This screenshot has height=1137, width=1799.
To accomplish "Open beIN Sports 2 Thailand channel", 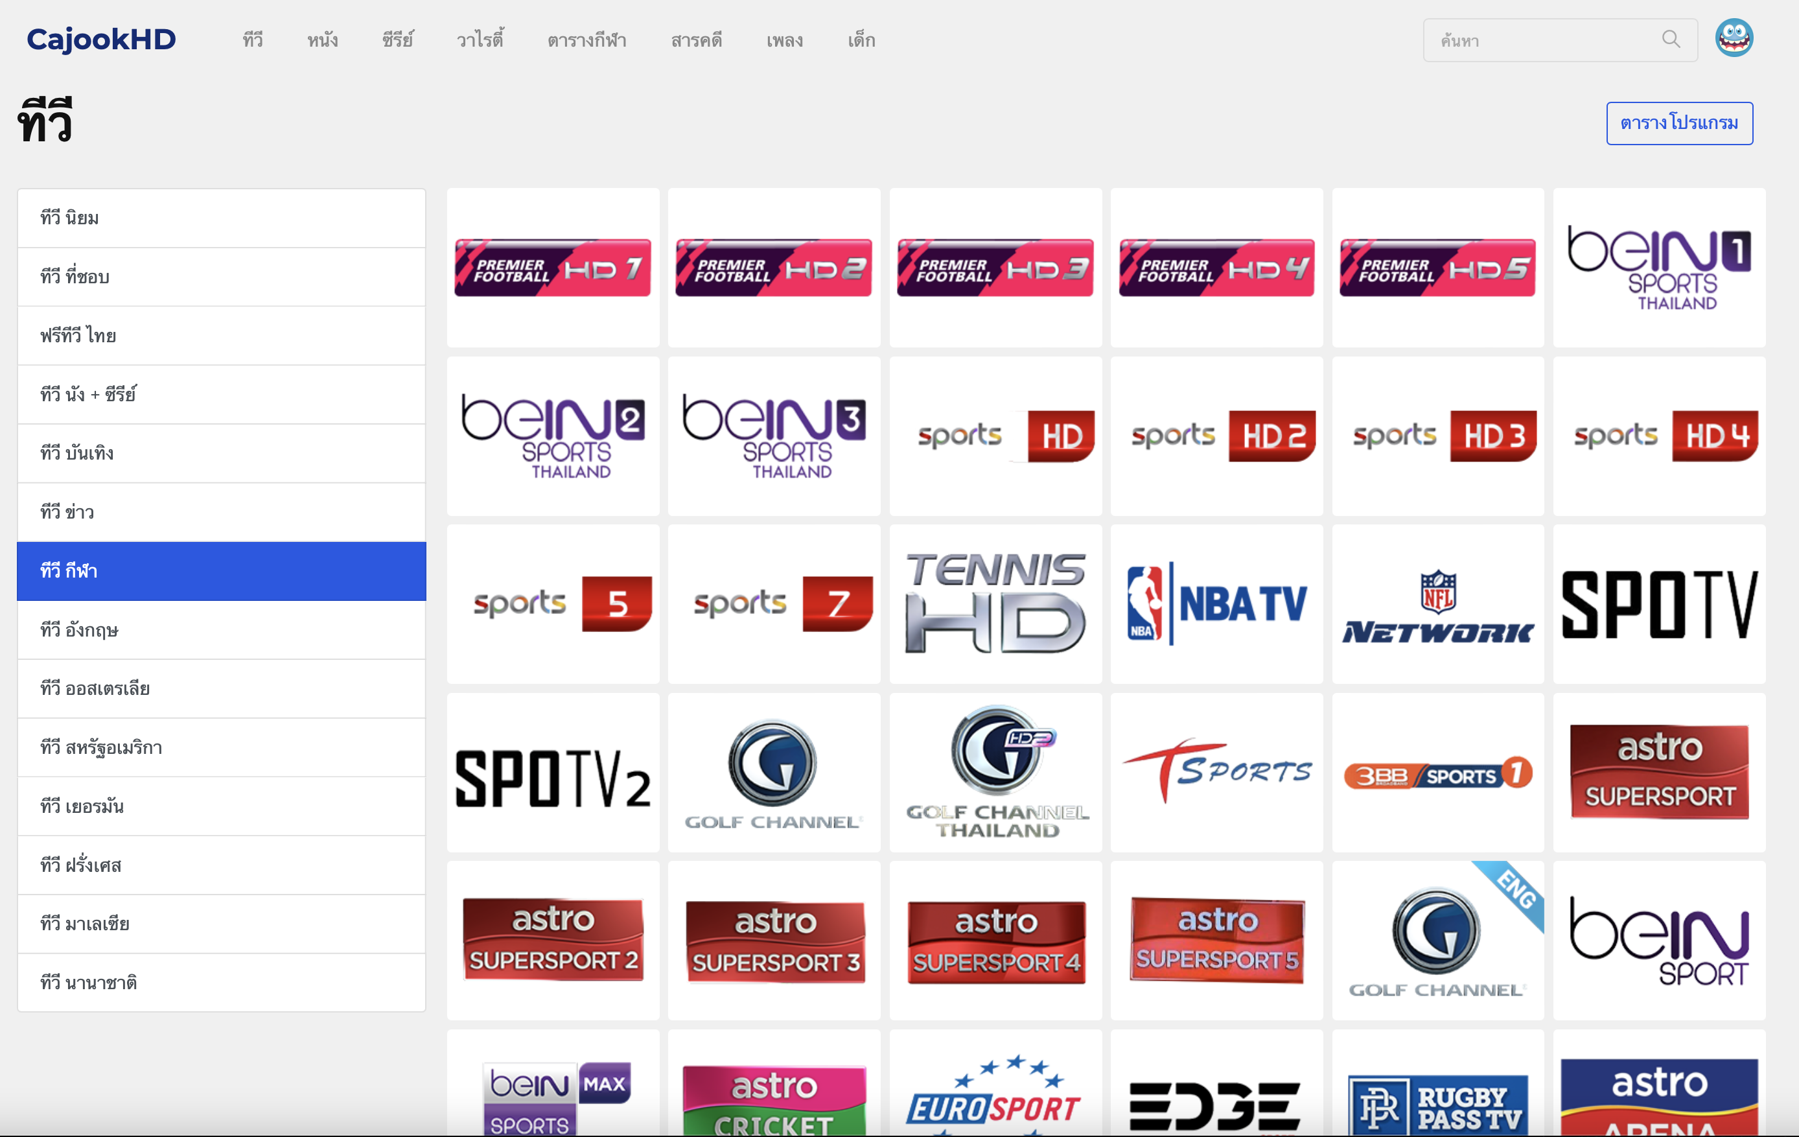I will (x=553, y=436).
